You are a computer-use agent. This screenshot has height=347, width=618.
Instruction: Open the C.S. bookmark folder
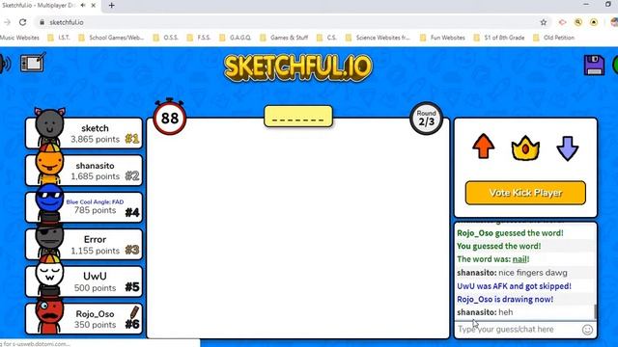[327, 38]
